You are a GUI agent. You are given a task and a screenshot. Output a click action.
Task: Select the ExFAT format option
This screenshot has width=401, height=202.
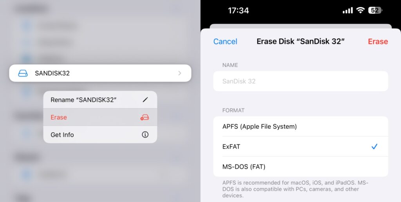tap(301, 146)
